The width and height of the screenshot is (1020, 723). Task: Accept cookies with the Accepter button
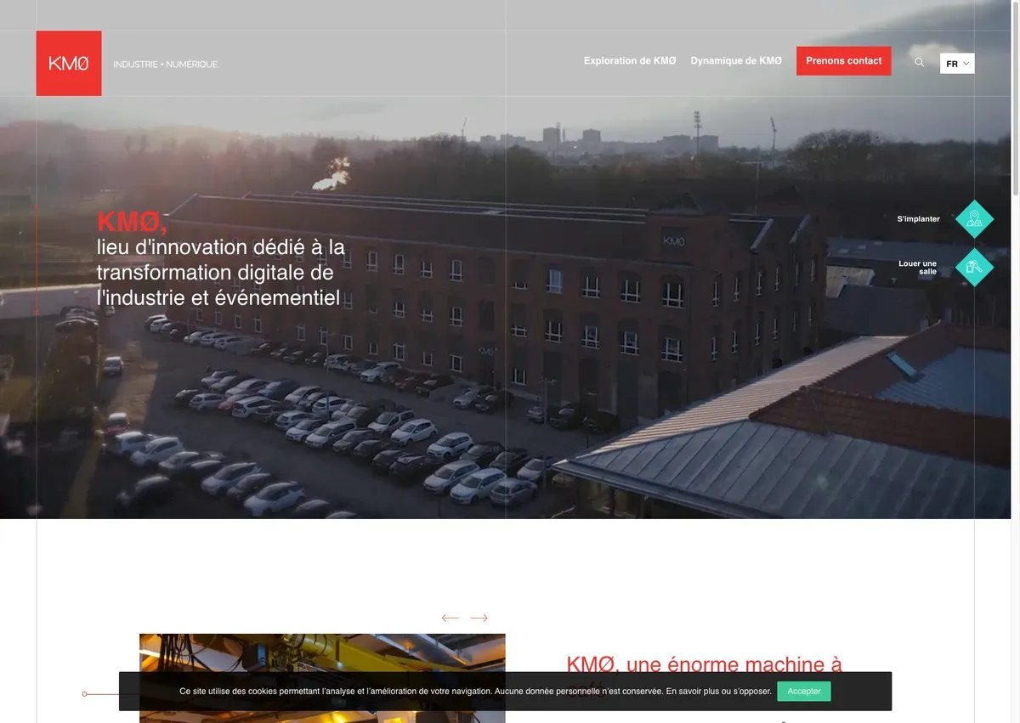coord(804,692)
